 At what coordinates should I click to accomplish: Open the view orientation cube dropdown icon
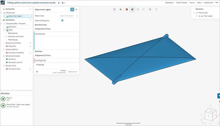coord(114,9)
